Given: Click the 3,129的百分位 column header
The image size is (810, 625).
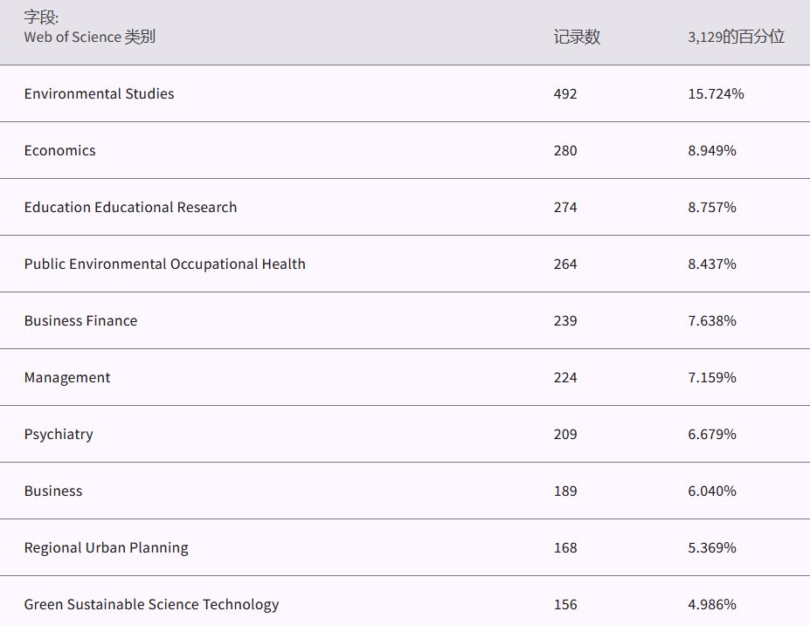Looking at the screenshot, I should 736,37.
